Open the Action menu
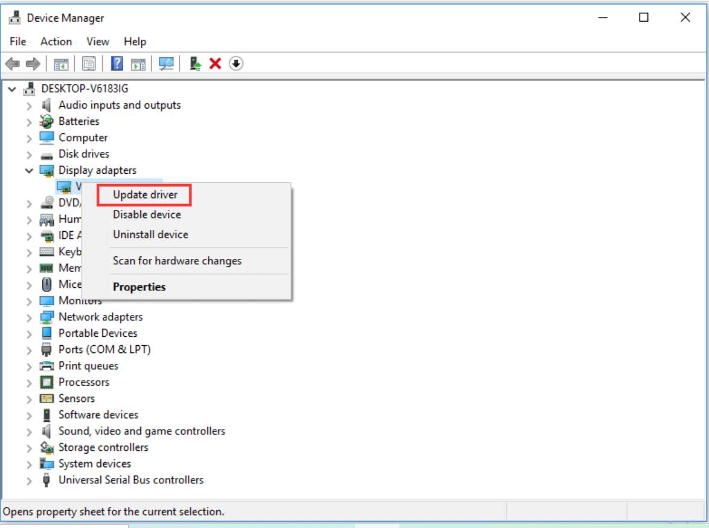This screenshot has height=528, width=709. coord(56,41)
